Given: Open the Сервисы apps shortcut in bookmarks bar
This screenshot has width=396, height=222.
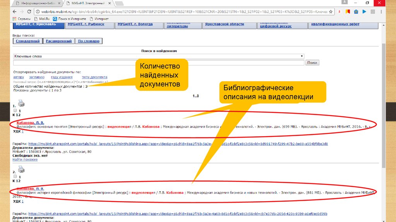Looking at the screenshot, I should [x=21, y=18].
